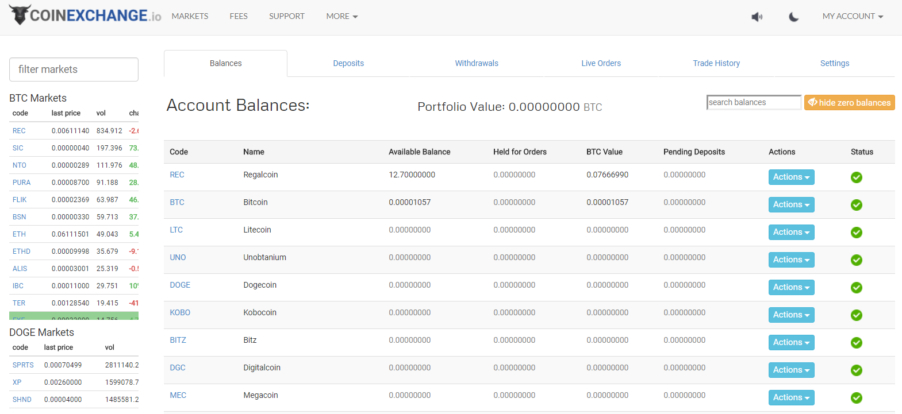Open the MY ACCOUNT dropdown
Screen dimensions: 902x414
pyautogui.click(x=852, y=16)
